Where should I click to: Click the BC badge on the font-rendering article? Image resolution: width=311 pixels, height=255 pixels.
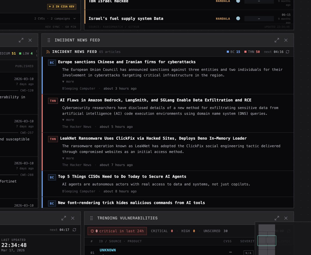(52, 203)
